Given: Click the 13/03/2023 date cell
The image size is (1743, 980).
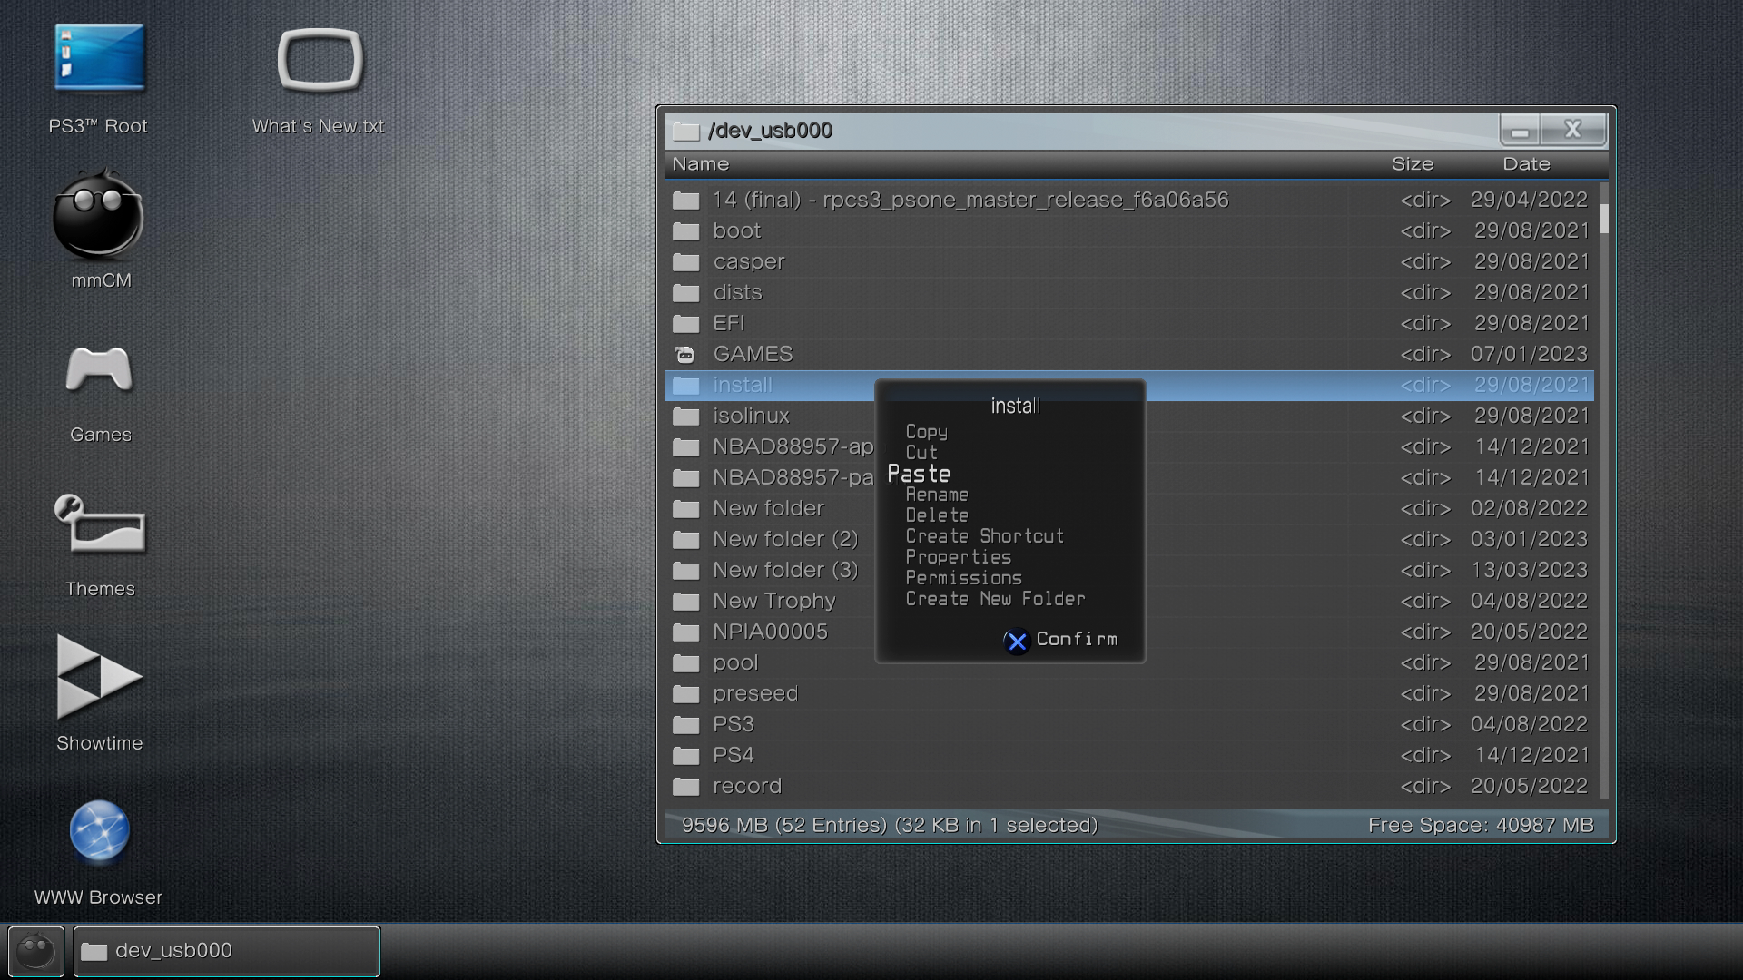Looking at the screenshot, I should [1530, 570].
